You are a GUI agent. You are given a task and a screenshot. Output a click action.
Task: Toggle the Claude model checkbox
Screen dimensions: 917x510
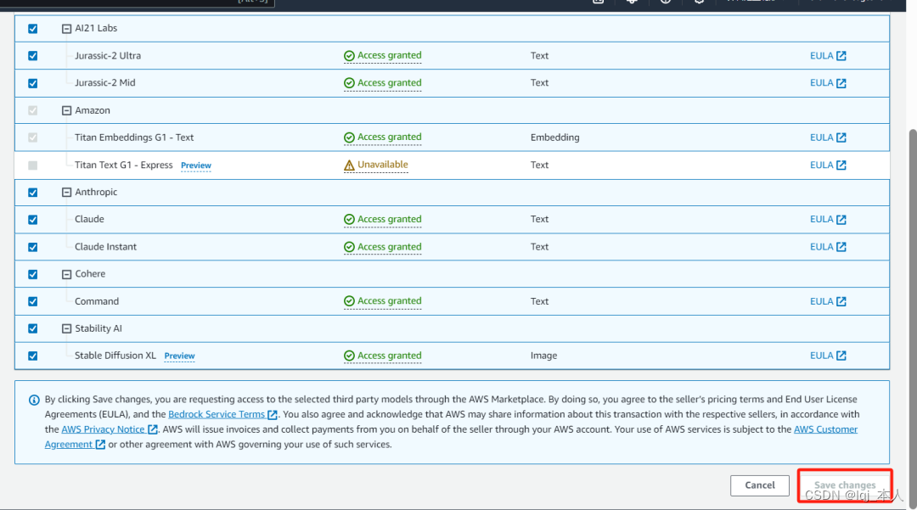click(x=33, y=220)
